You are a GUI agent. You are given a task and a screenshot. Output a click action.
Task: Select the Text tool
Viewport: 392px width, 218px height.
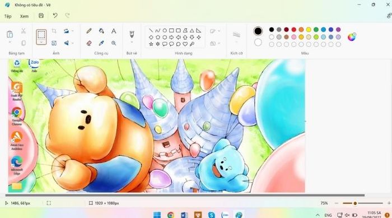114,31
